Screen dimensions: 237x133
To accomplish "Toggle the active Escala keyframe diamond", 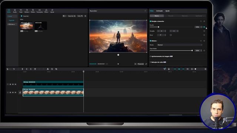I will tap(204, 27).
